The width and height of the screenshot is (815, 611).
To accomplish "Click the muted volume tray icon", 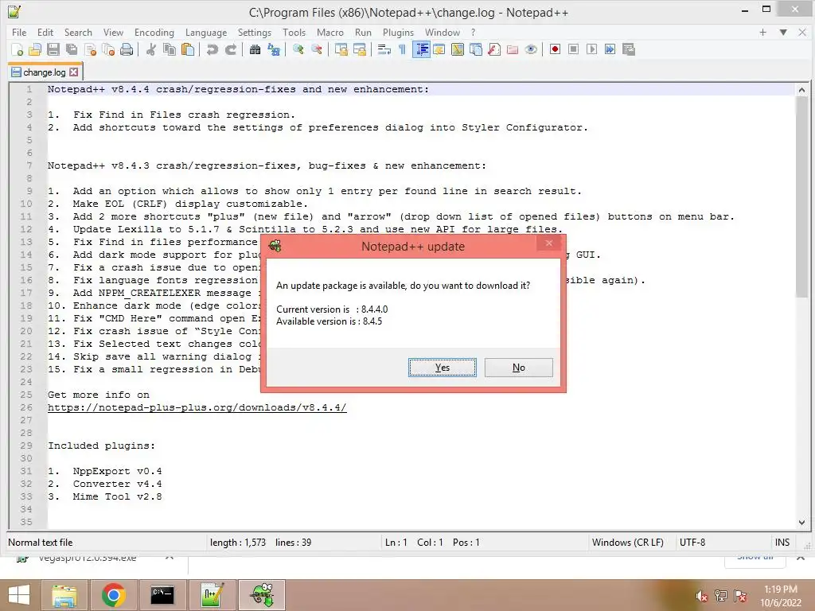I will (701, 596).
